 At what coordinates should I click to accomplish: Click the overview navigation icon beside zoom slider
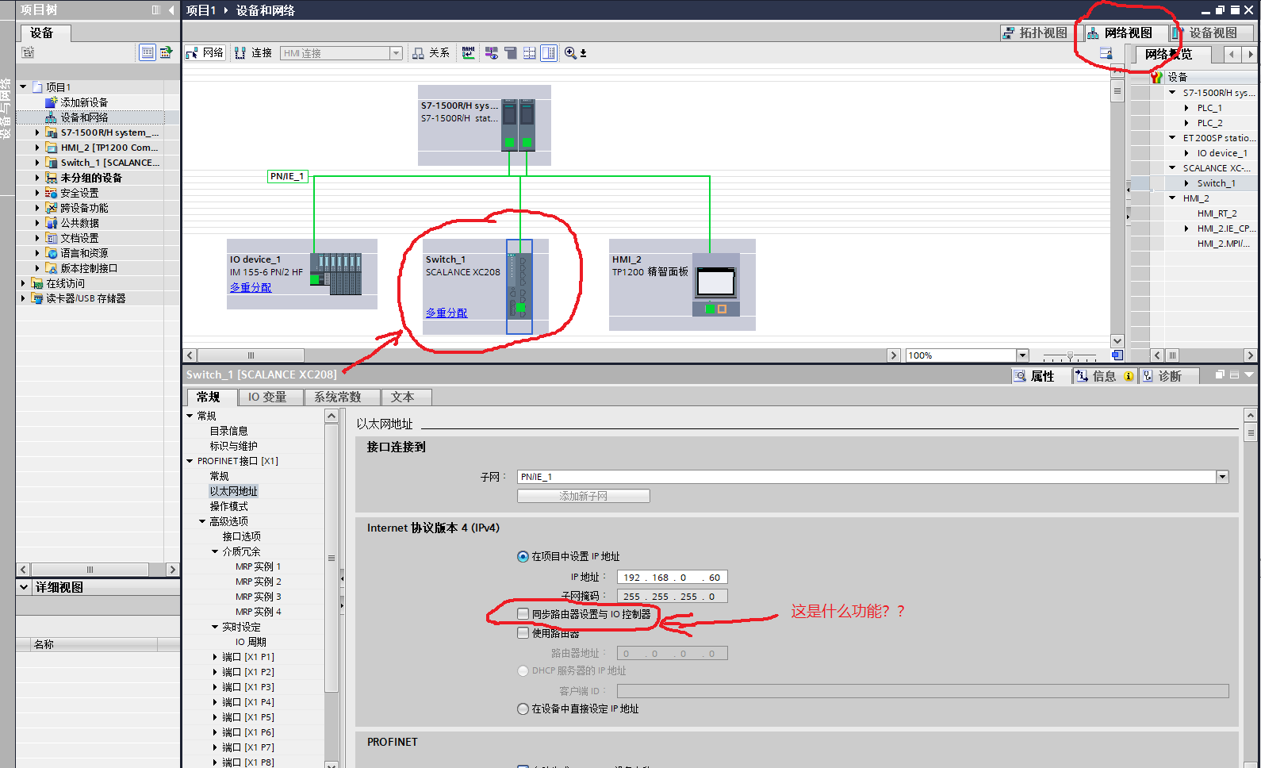[x=1117, y=355]
